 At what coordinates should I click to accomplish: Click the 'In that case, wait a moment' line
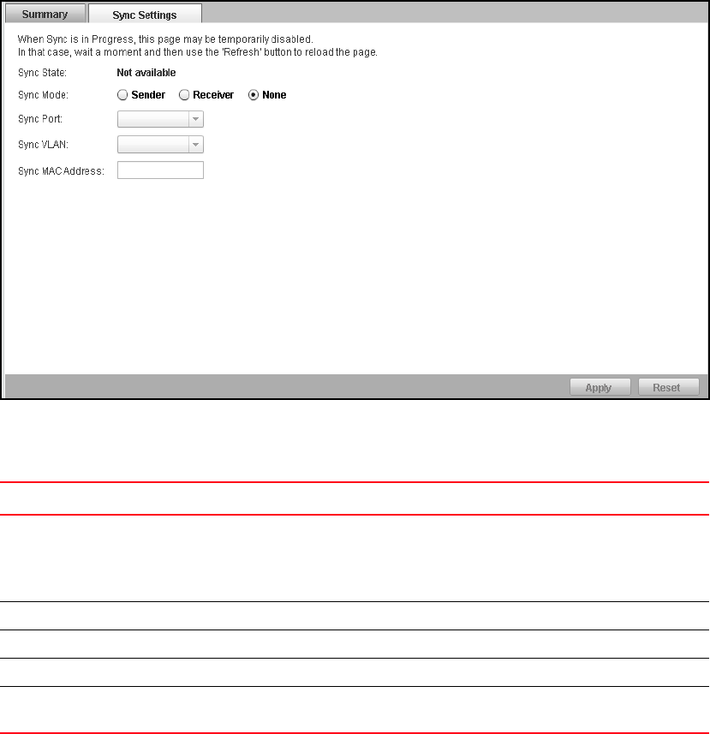click(198, 52)
